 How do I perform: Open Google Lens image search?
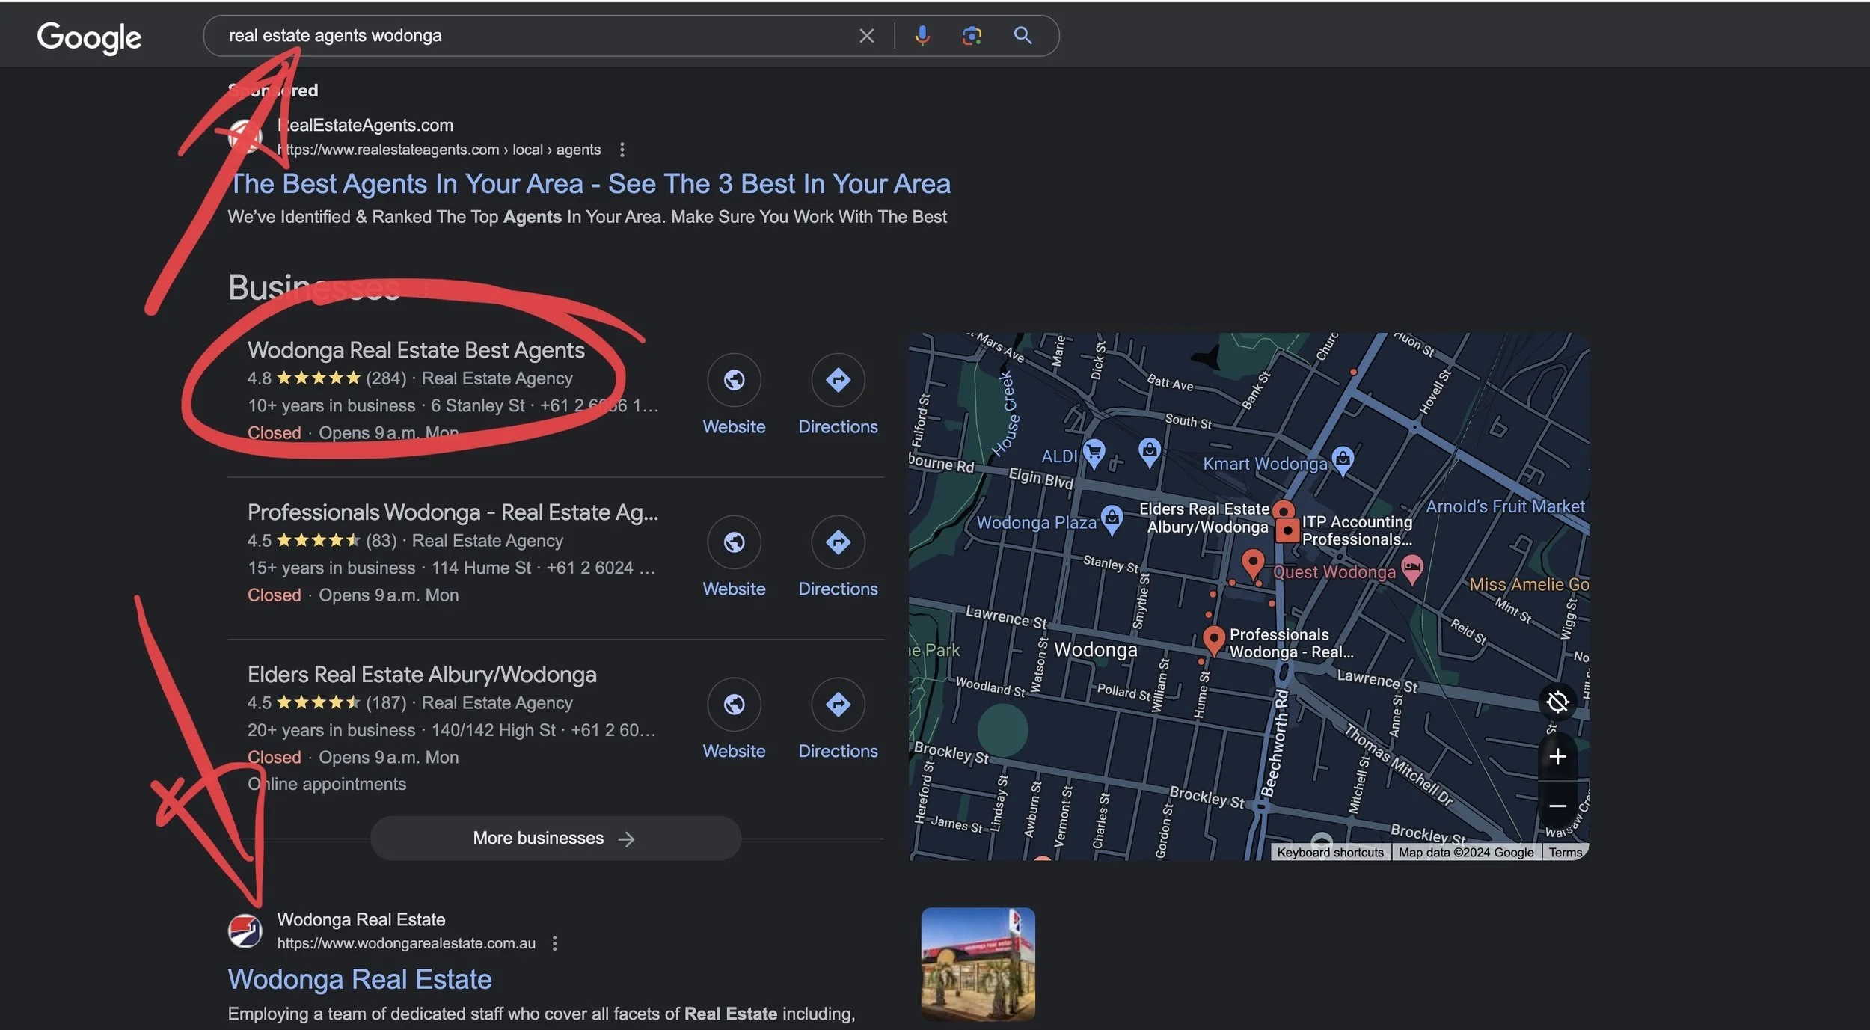click(971, 34)
